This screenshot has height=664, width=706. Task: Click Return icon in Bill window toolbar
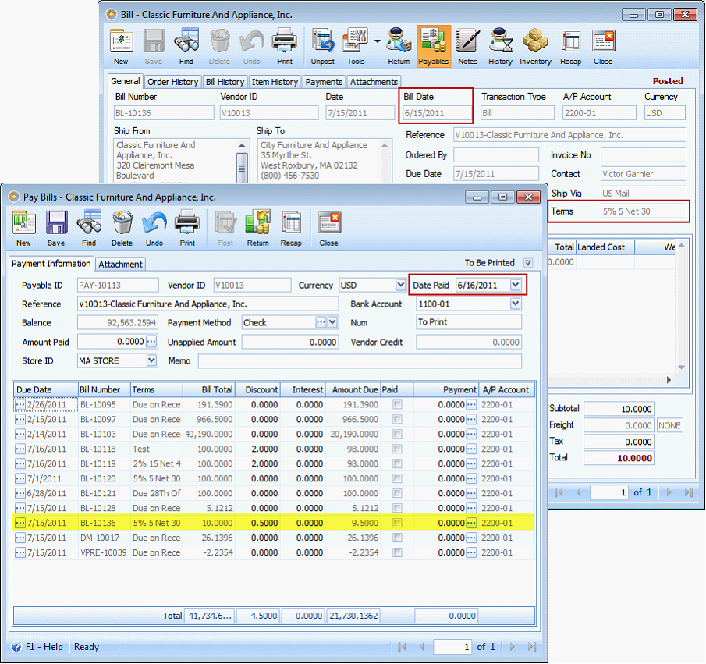tap(399, 47)
